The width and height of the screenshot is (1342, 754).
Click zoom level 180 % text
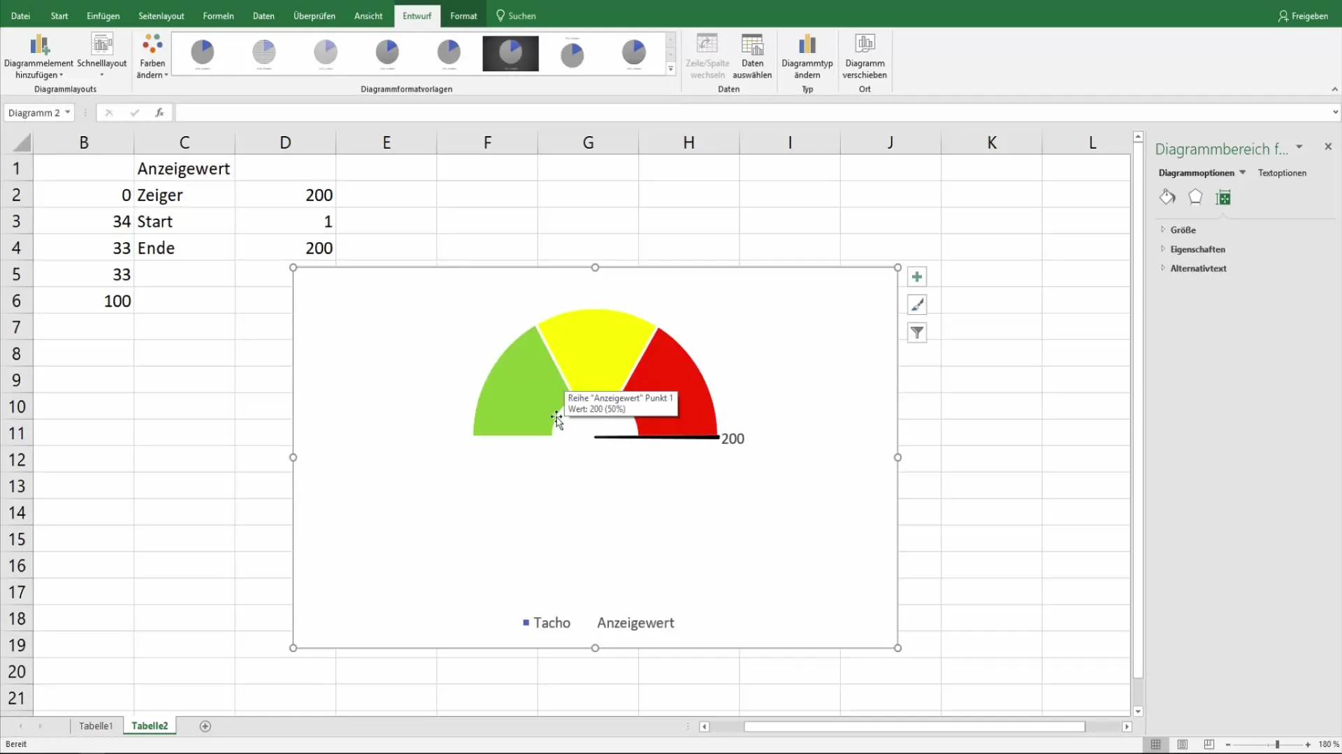[1329, 745]
